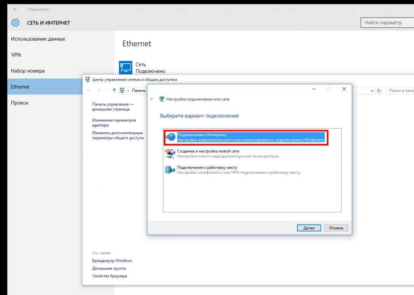Go to the Прокси settings page
The width and height of the screenshot is (414, 295).
pos(19,103)
